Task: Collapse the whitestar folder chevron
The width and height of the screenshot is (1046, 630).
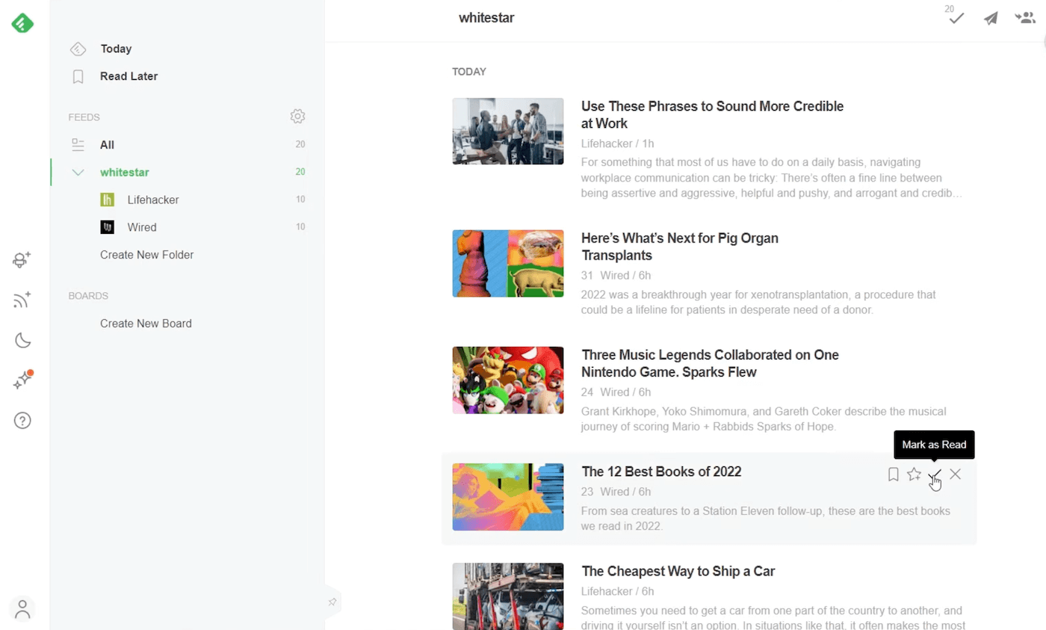Action: click(78, 173)
